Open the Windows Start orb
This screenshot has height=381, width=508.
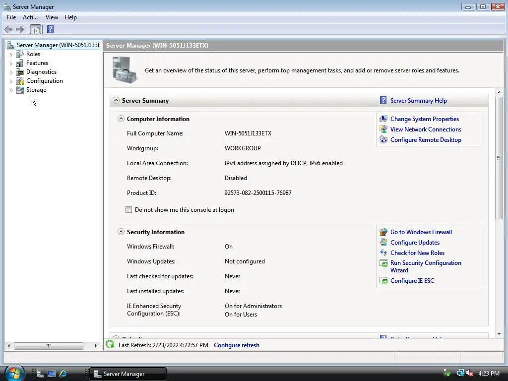14,373
